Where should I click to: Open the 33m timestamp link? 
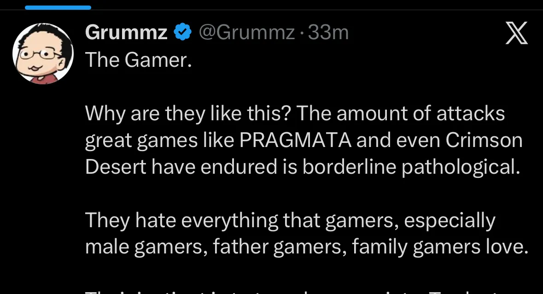pos(328,33)
